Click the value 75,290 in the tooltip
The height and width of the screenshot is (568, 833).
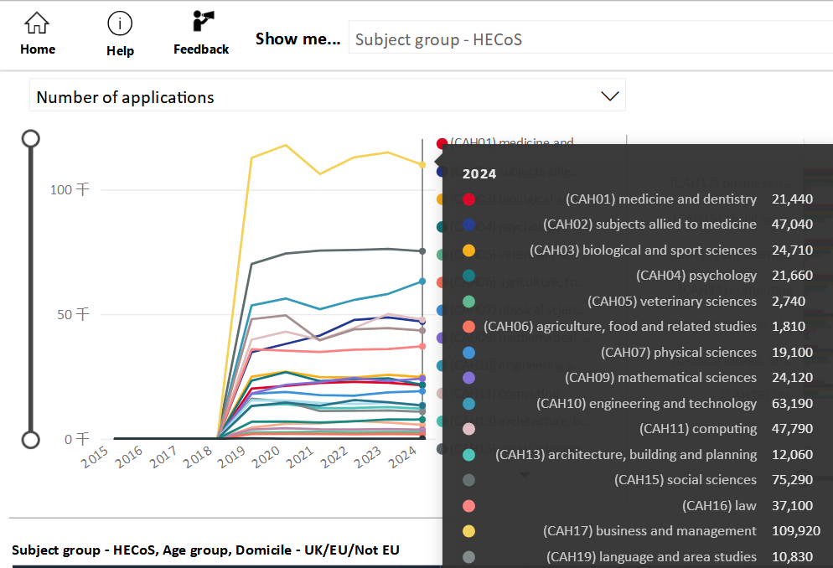click(792, 480)
